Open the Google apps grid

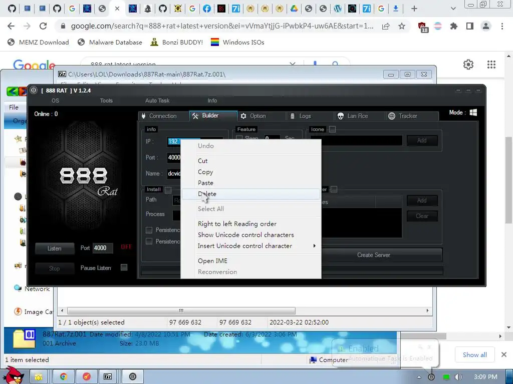491,64
